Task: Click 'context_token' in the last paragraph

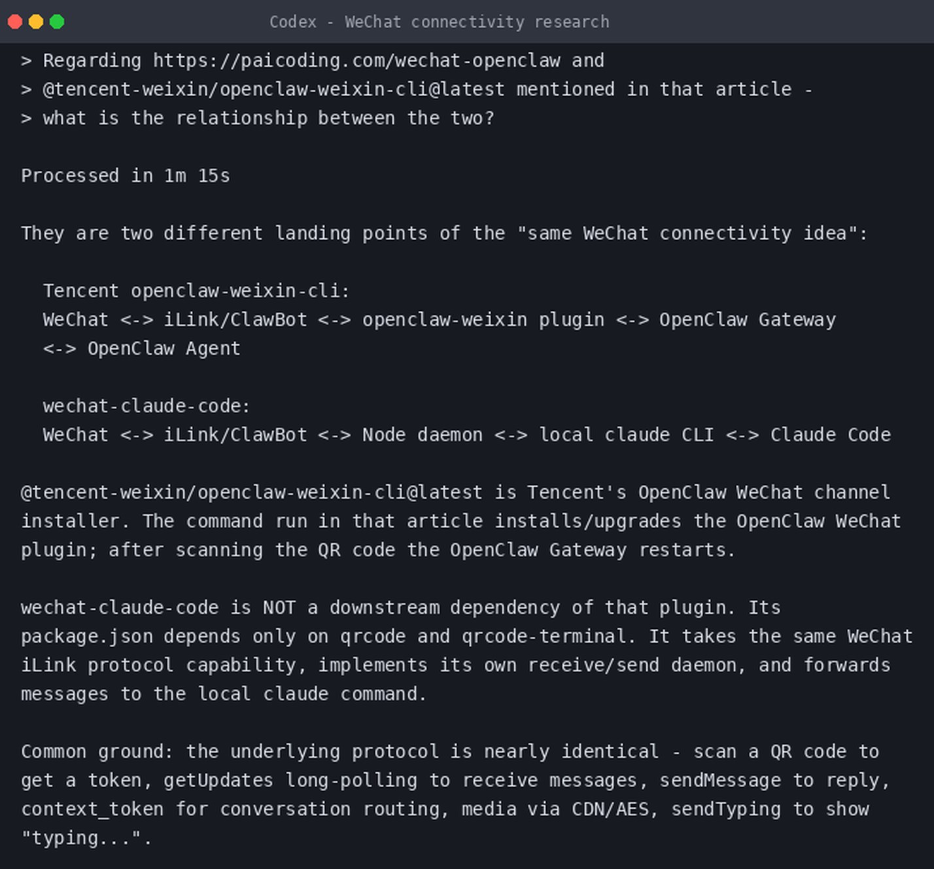Action: [92, 809]
